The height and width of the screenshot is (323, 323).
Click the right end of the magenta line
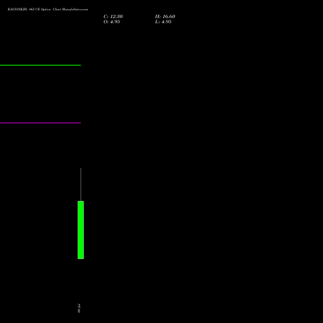coord(80,123)
